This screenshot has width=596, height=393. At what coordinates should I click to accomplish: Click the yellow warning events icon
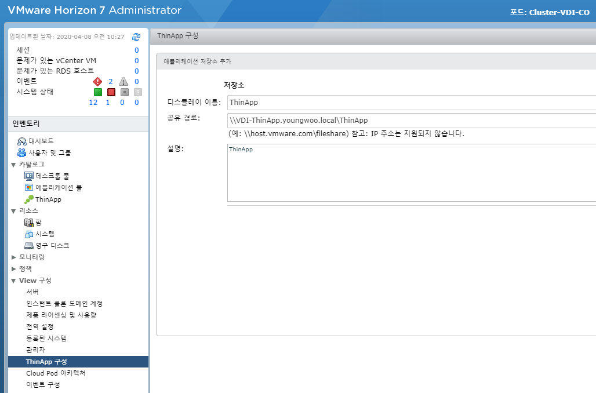pos(123,81)
